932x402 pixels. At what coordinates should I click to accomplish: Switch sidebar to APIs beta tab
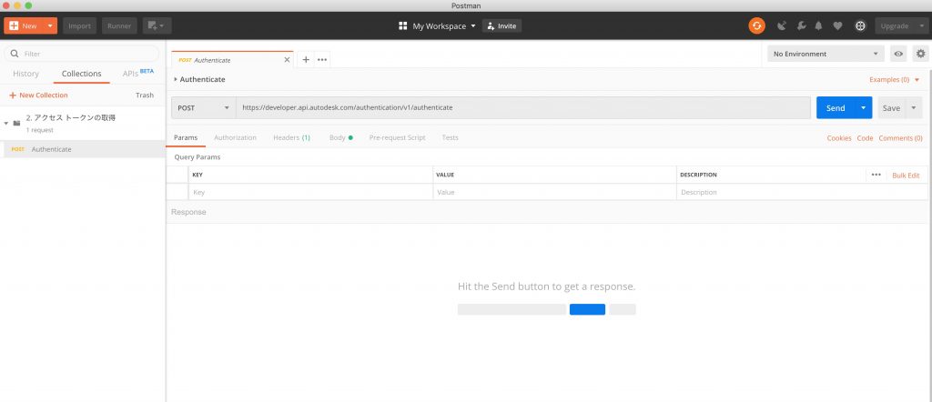[138, 73]
